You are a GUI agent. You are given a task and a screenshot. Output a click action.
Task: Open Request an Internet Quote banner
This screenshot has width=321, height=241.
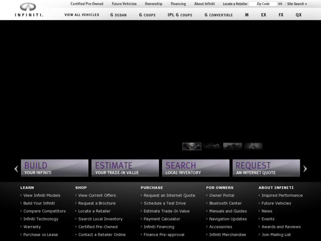(x=266, y=168)
